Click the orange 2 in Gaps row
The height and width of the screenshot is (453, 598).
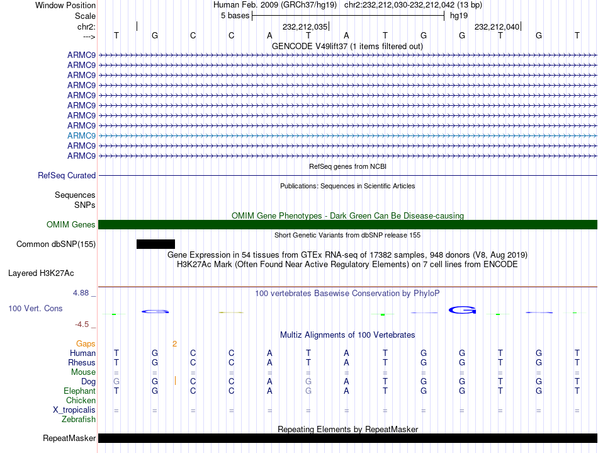174,344
